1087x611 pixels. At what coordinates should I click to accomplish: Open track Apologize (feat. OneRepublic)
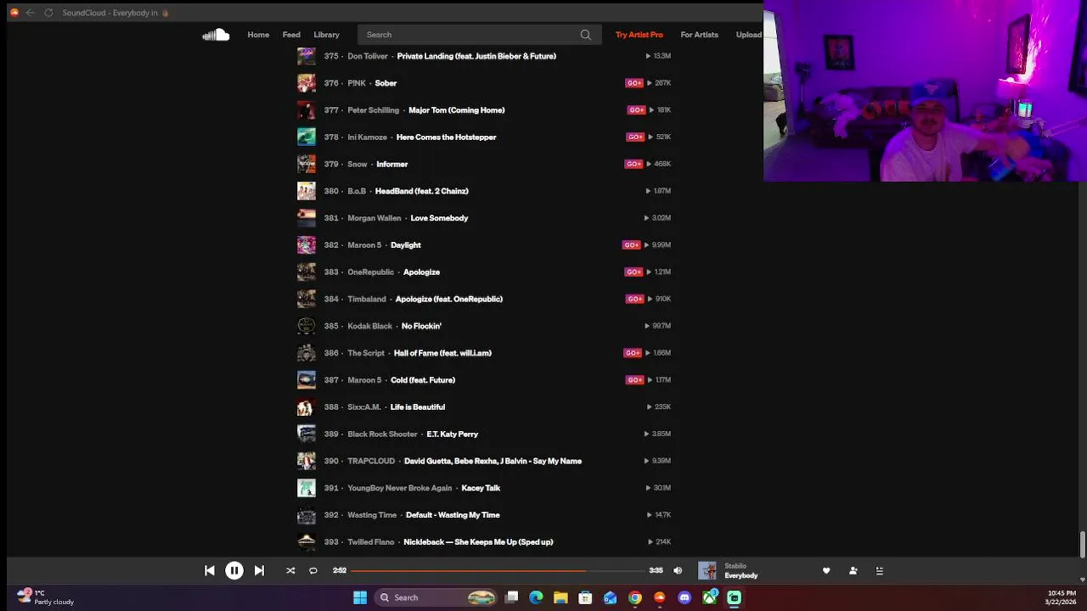[x=448, y=299]
